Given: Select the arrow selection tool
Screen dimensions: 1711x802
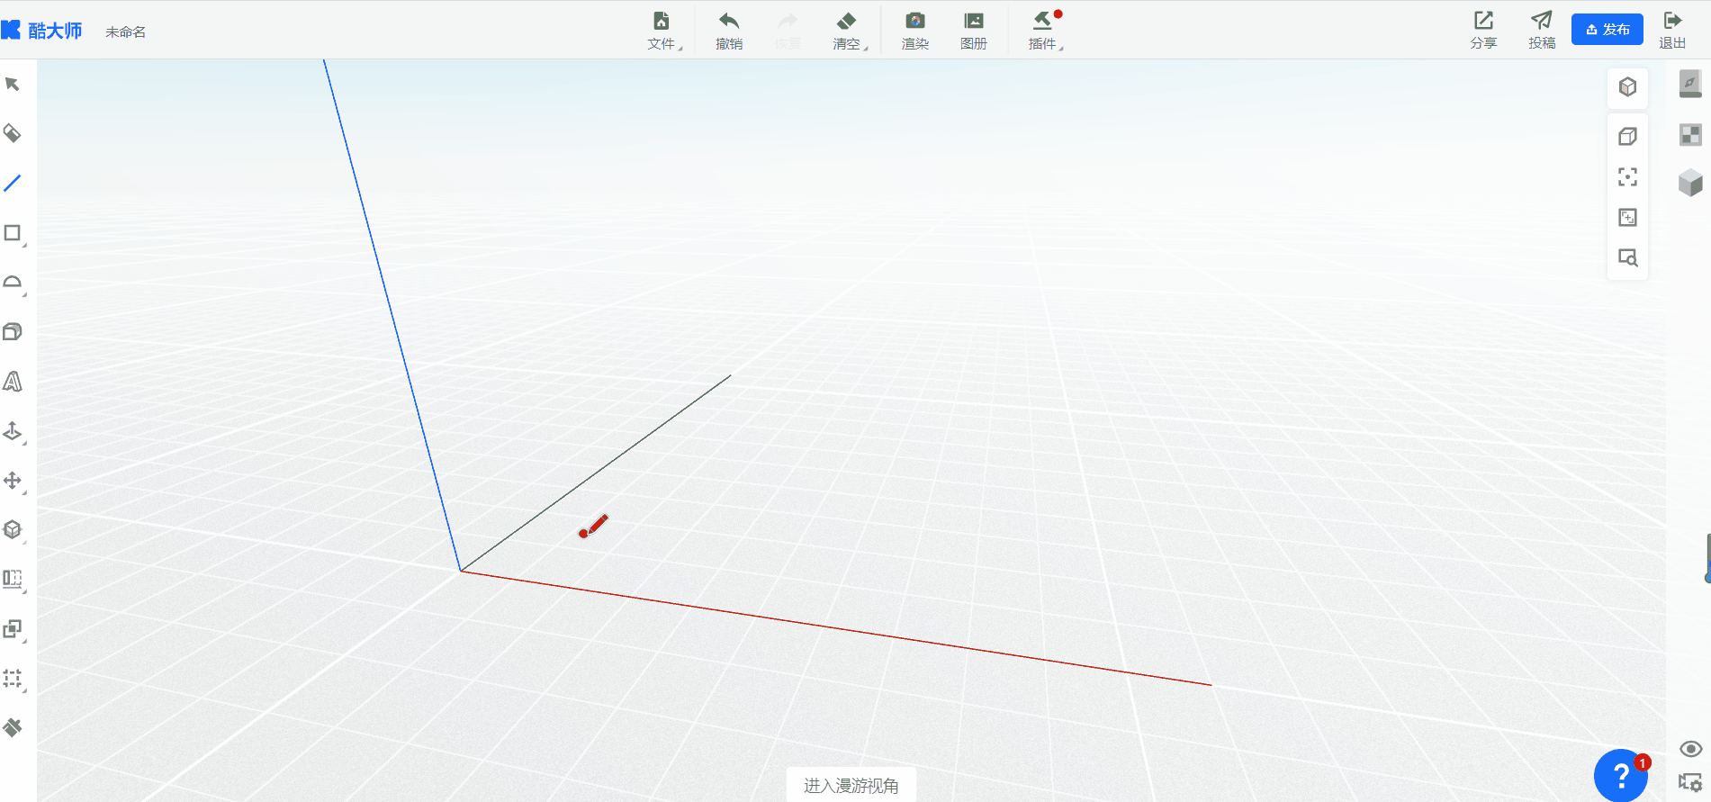Looking at the screenshot, I should (x=13, y=85).
